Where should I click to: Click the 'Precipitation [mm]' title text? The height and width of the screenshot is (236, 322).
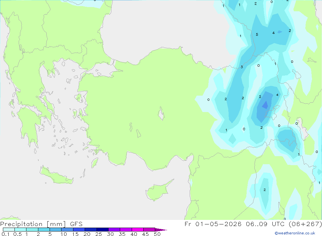(x=33, y=224)
